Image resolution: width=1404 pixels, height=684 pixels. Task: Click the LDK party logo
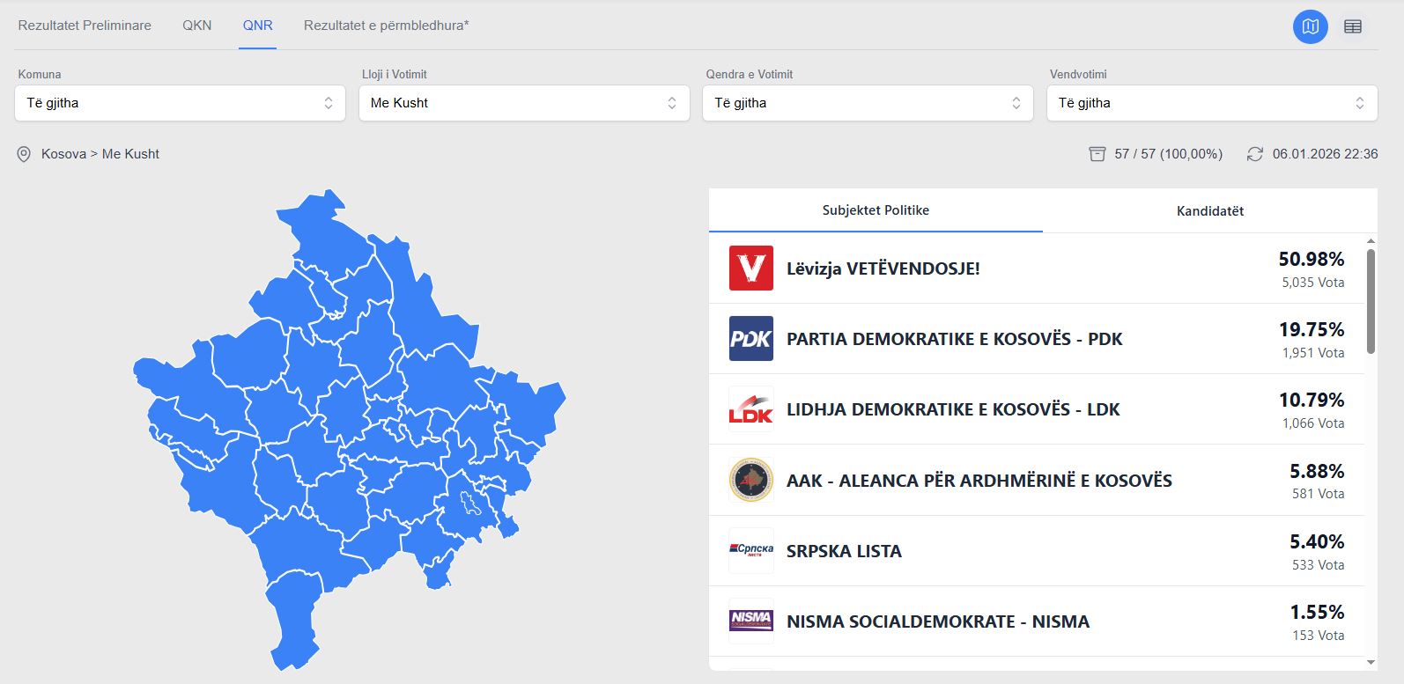pyautogui.click(x=750, y=409)
